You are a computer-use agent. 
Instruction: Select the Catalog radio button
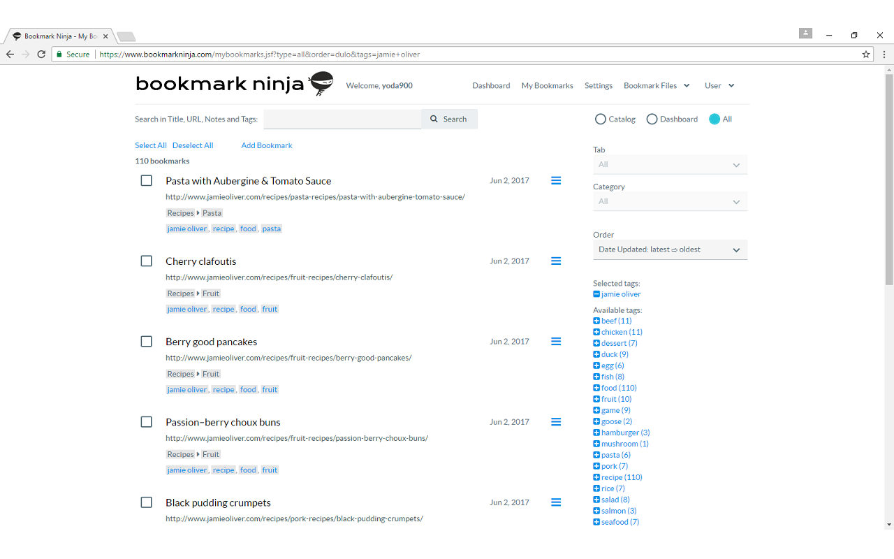(x=600, y=119)
